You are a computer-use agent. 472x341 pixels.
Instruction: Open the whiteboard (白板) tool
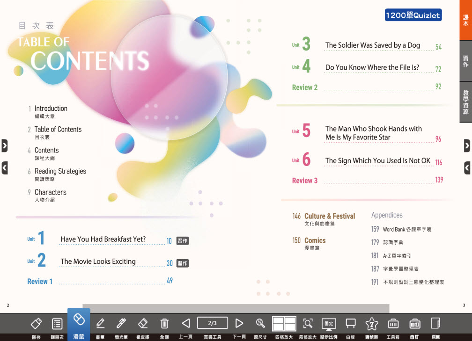click(x=350, y=323)
